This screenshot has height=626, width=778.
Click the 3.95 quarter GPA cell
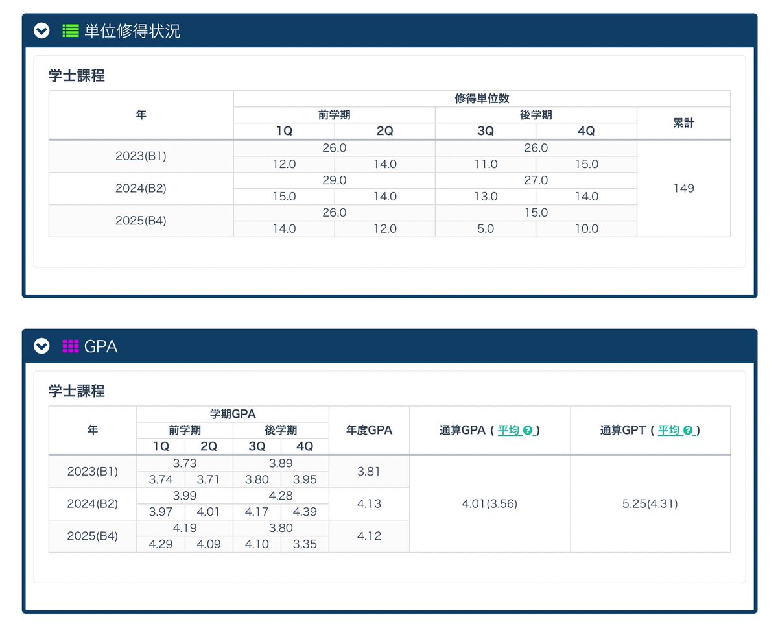[x=305, y=479]
